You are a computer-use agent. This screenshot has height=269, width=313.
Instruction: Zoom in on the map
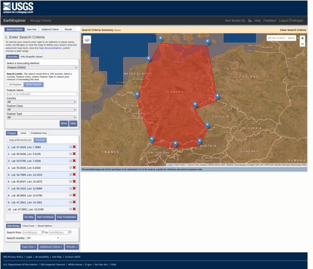(x=302, y=38)
